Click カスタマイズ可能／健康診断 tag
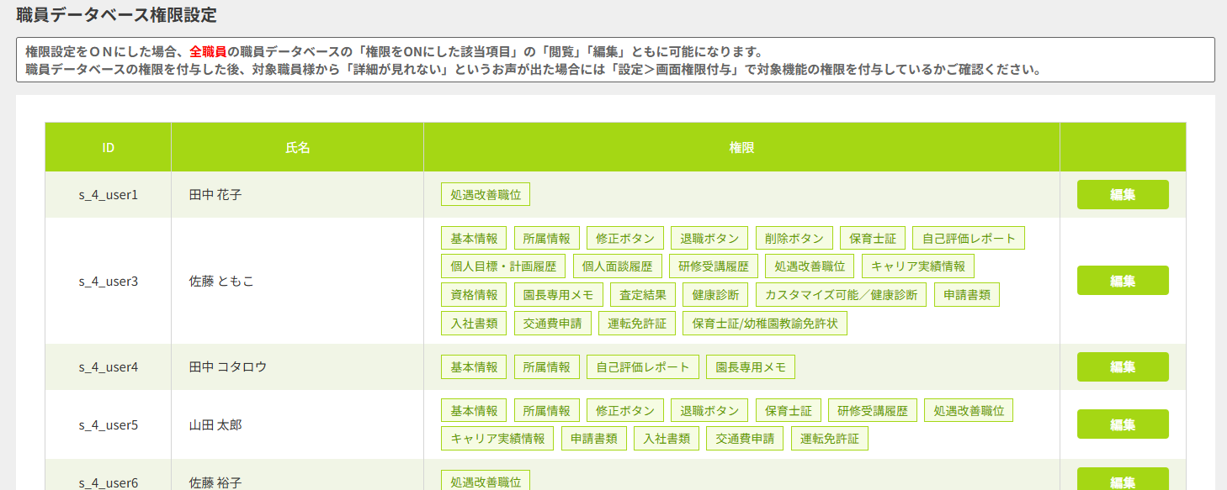 tap(841, 295)
